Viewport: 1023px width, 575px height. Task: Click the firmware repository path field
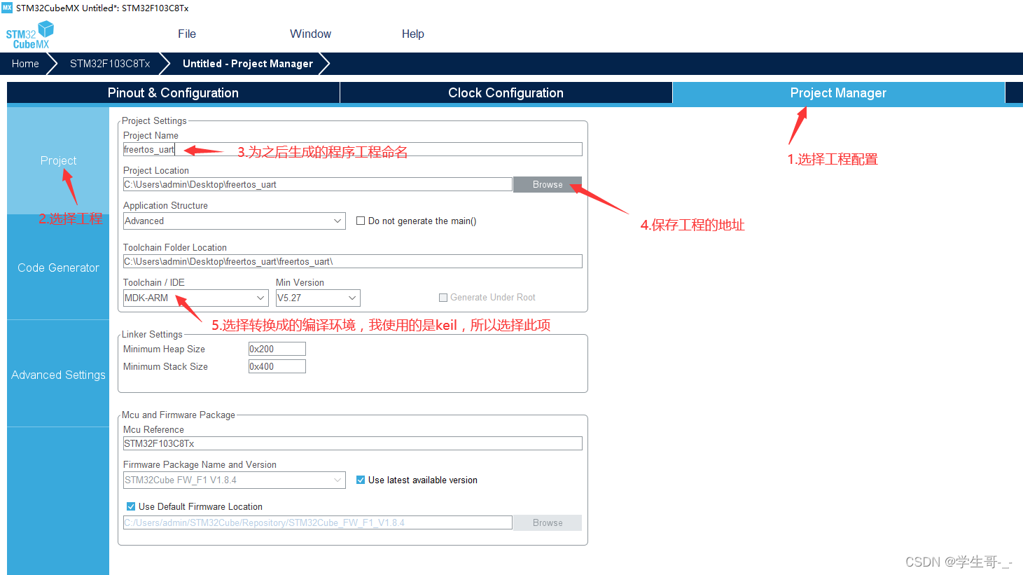pos(318,522)
